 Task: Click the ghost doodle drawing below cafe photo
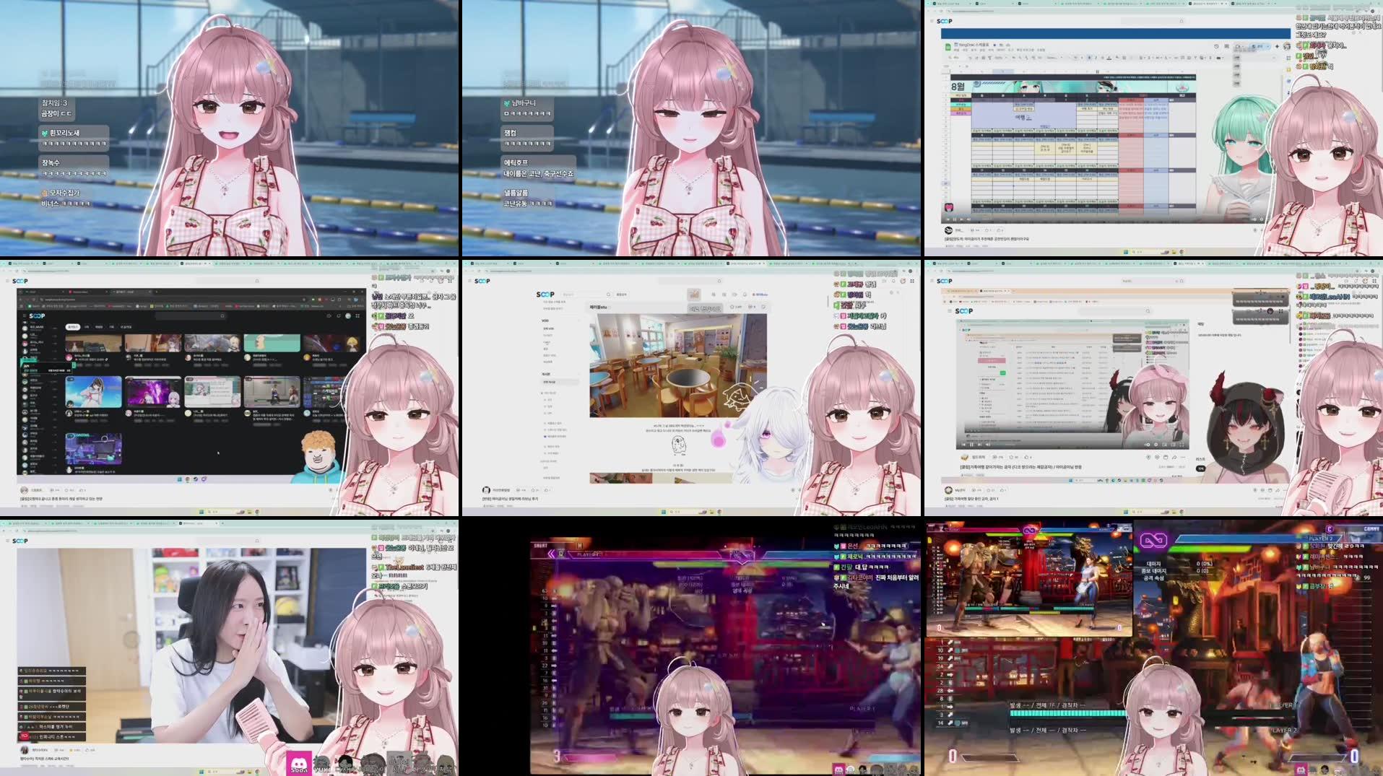(x=677, y=445)
